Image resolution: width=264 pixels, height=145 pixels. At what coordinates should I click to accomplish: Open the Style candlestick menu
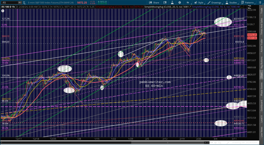click(199, 3)
